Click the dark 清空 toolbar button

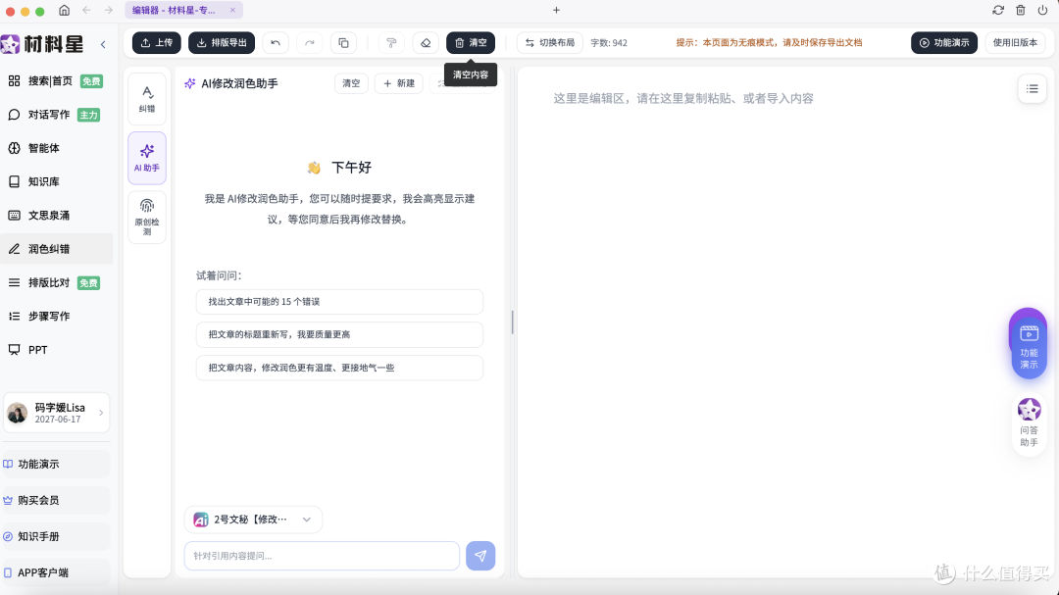471,42
